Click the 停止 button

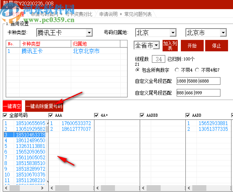(x=216, y=46)
